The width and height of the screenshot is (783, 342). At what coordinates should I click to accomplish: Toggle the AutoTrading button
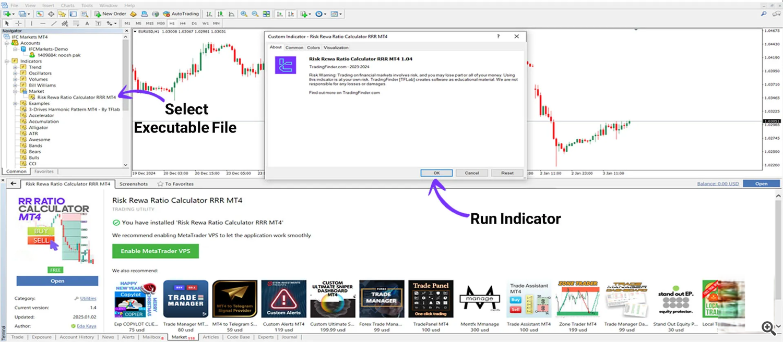click(x=181, y=14)
